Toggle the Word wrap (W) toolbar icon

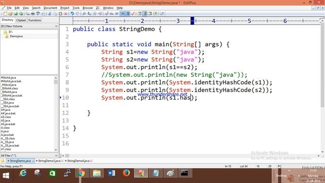click(x=117, y=14)
